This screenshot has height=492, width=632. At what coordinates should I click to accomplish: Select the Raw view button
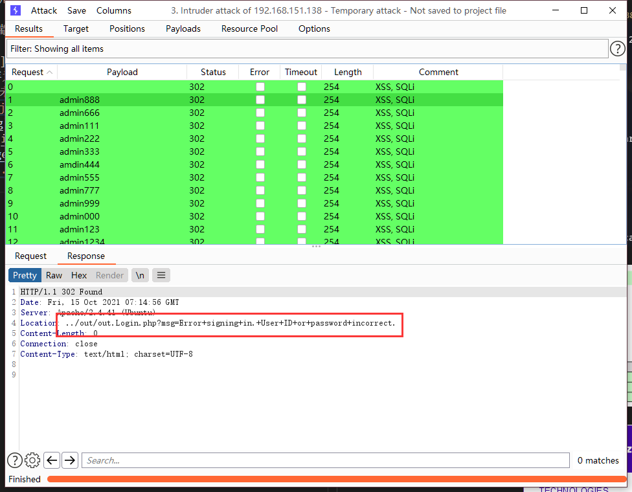click(x=54, y=275)
